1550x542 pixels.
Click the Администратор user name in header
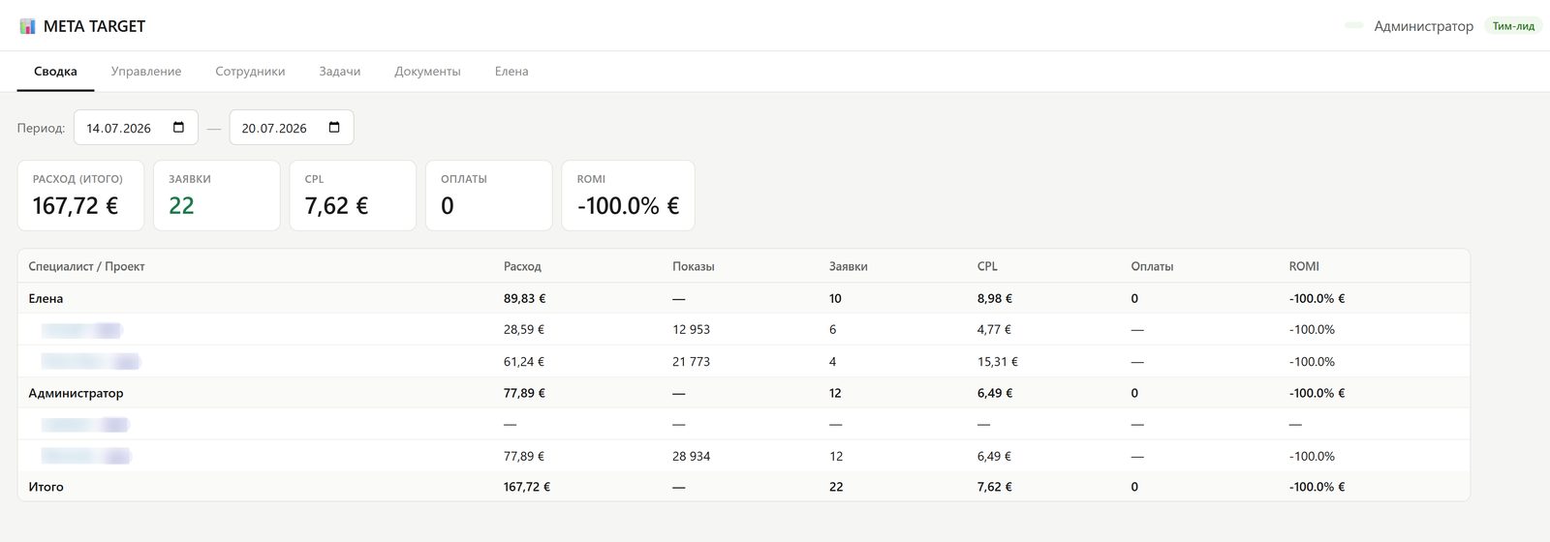click(x=1423, y=26)
